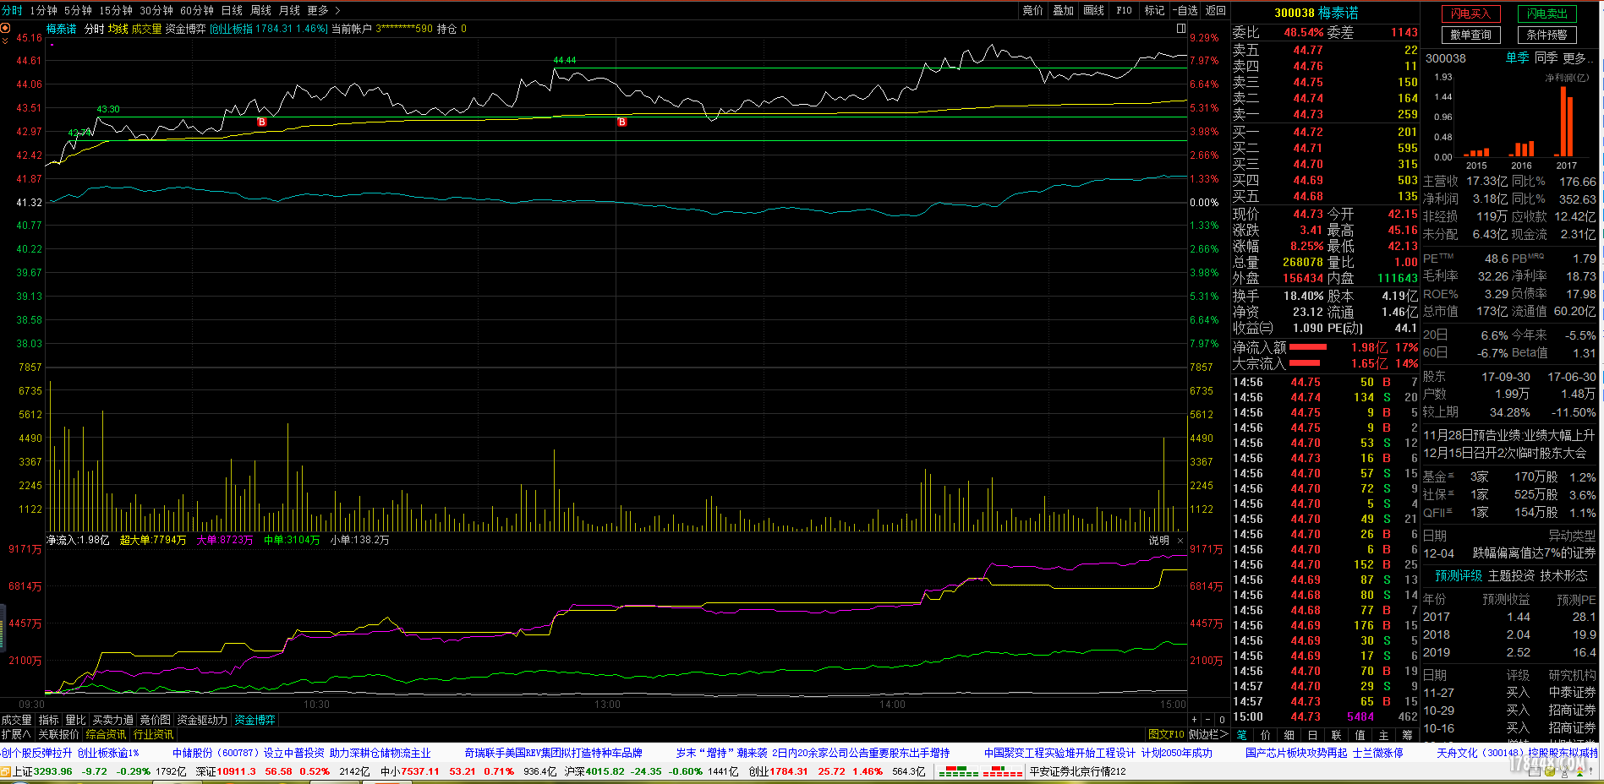Switch chart to 5分钟 period
Screen dimensions: 1604x784
pos(78,10)
